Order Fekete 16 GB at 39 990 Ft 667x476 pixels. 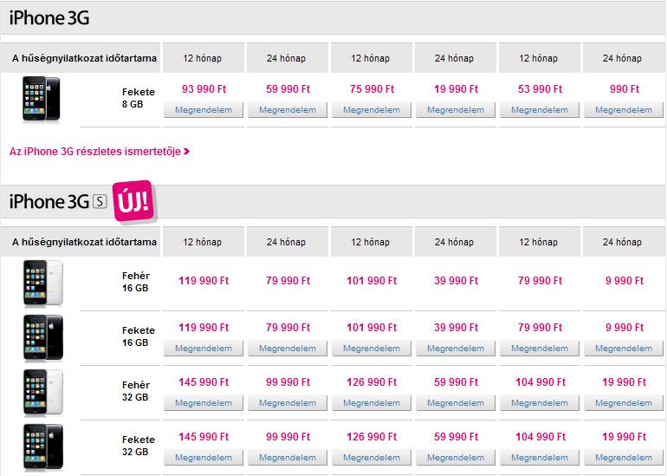point(456,349)
